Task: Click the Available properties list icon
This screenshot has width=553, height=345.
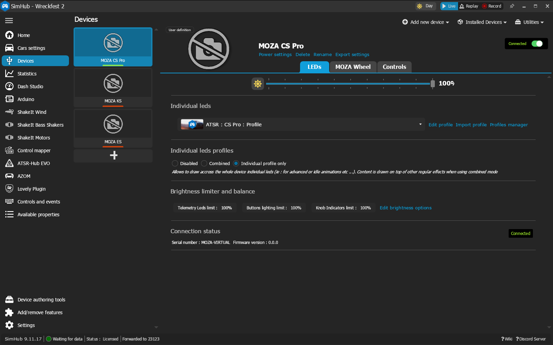Action: point(9,215)
